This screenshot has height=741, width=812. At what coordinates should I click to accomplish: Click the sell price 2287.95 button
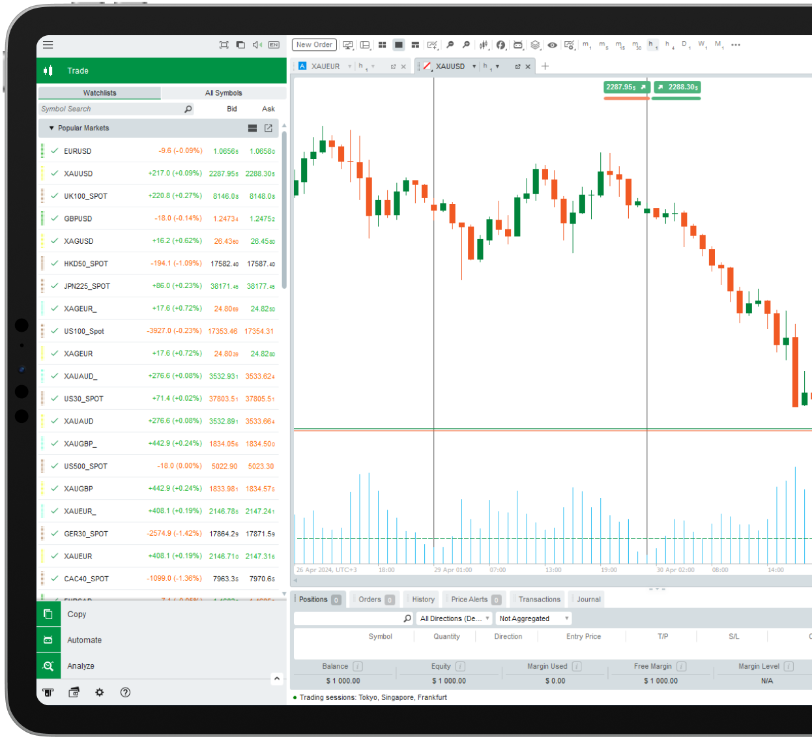pos(626,87)
